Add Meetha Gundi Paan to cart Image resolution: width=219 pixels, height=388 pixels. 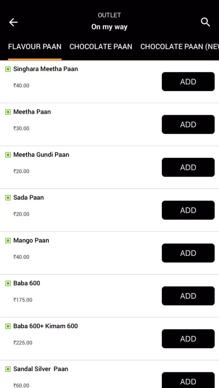(188, 167)
